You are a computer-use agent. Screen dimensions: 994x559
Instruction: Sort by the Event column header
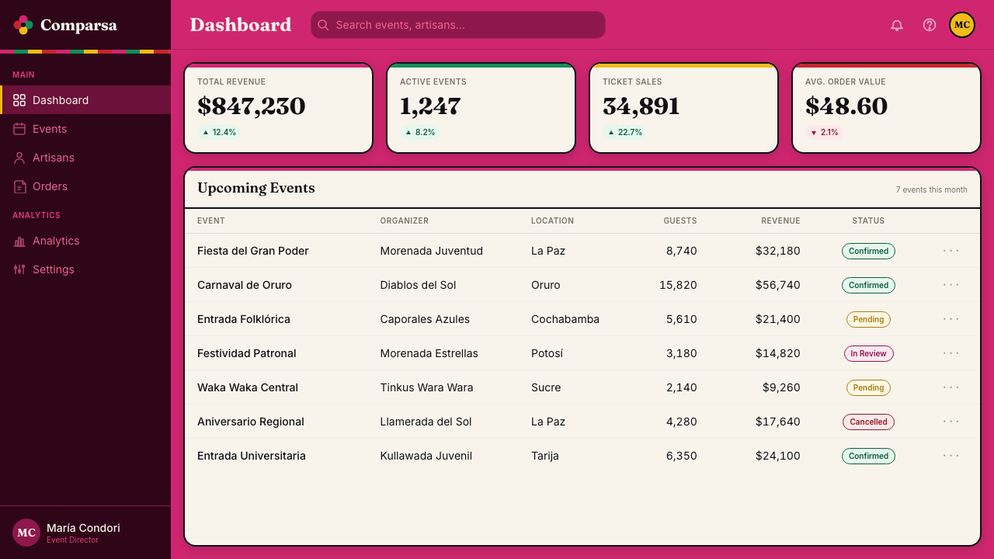click(x=211, y=221)
